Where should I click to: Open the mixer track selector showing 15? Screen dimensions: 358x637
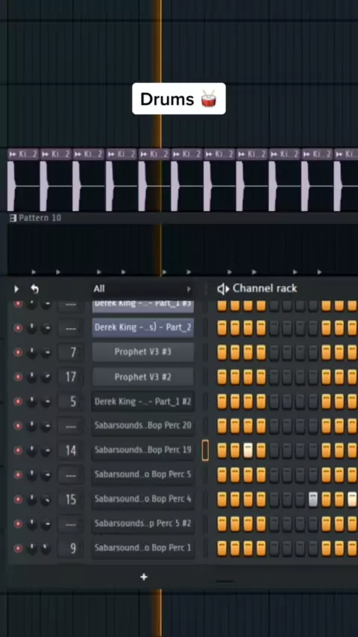coord(71,499)
